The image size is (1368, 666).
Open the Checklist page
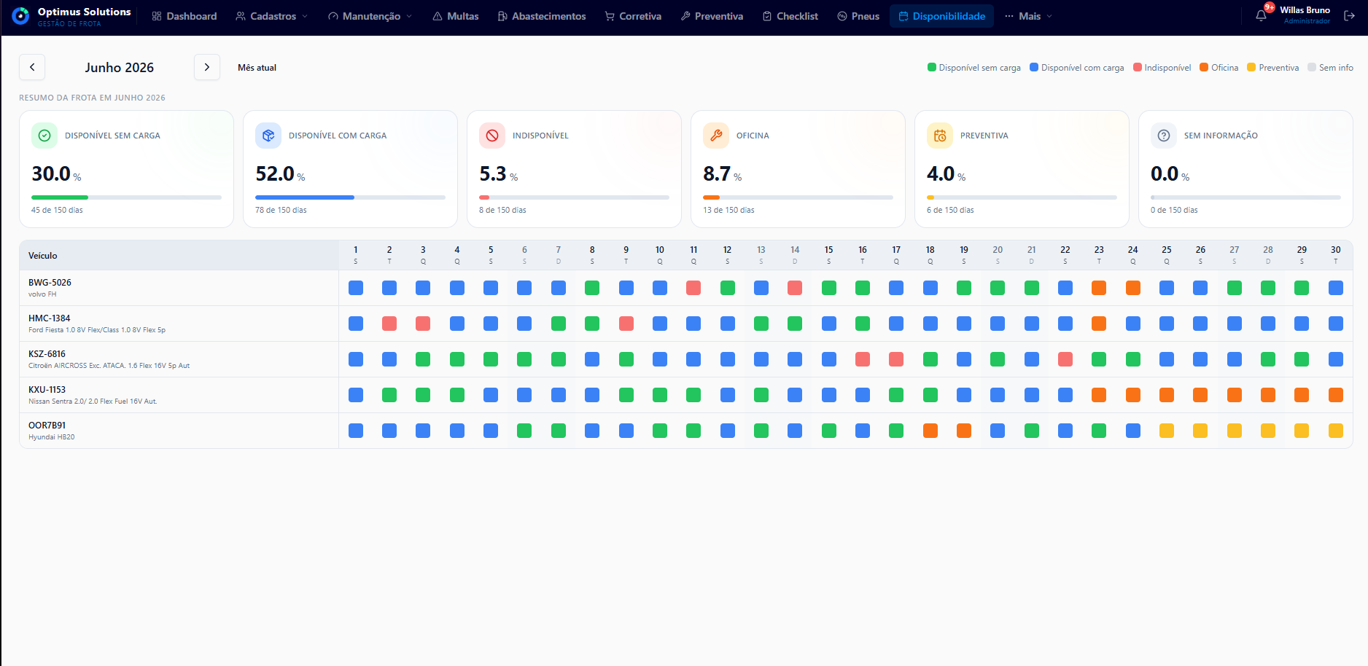point(790,16)
